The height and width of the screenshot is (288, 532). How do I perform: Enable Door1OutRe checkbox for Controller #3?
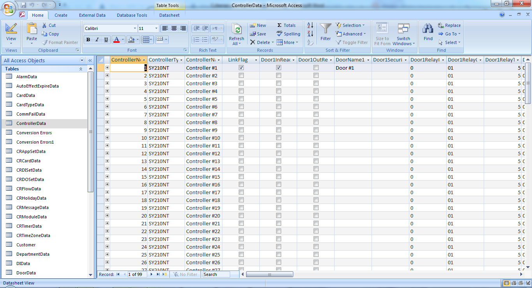pyautogui.click(x=316, y=83)
